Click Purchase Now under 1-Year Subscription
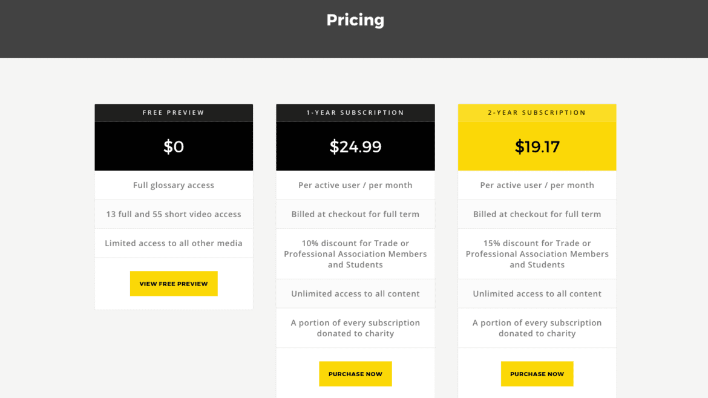Screen dimensions: 708x398 (x=355, y=374)
